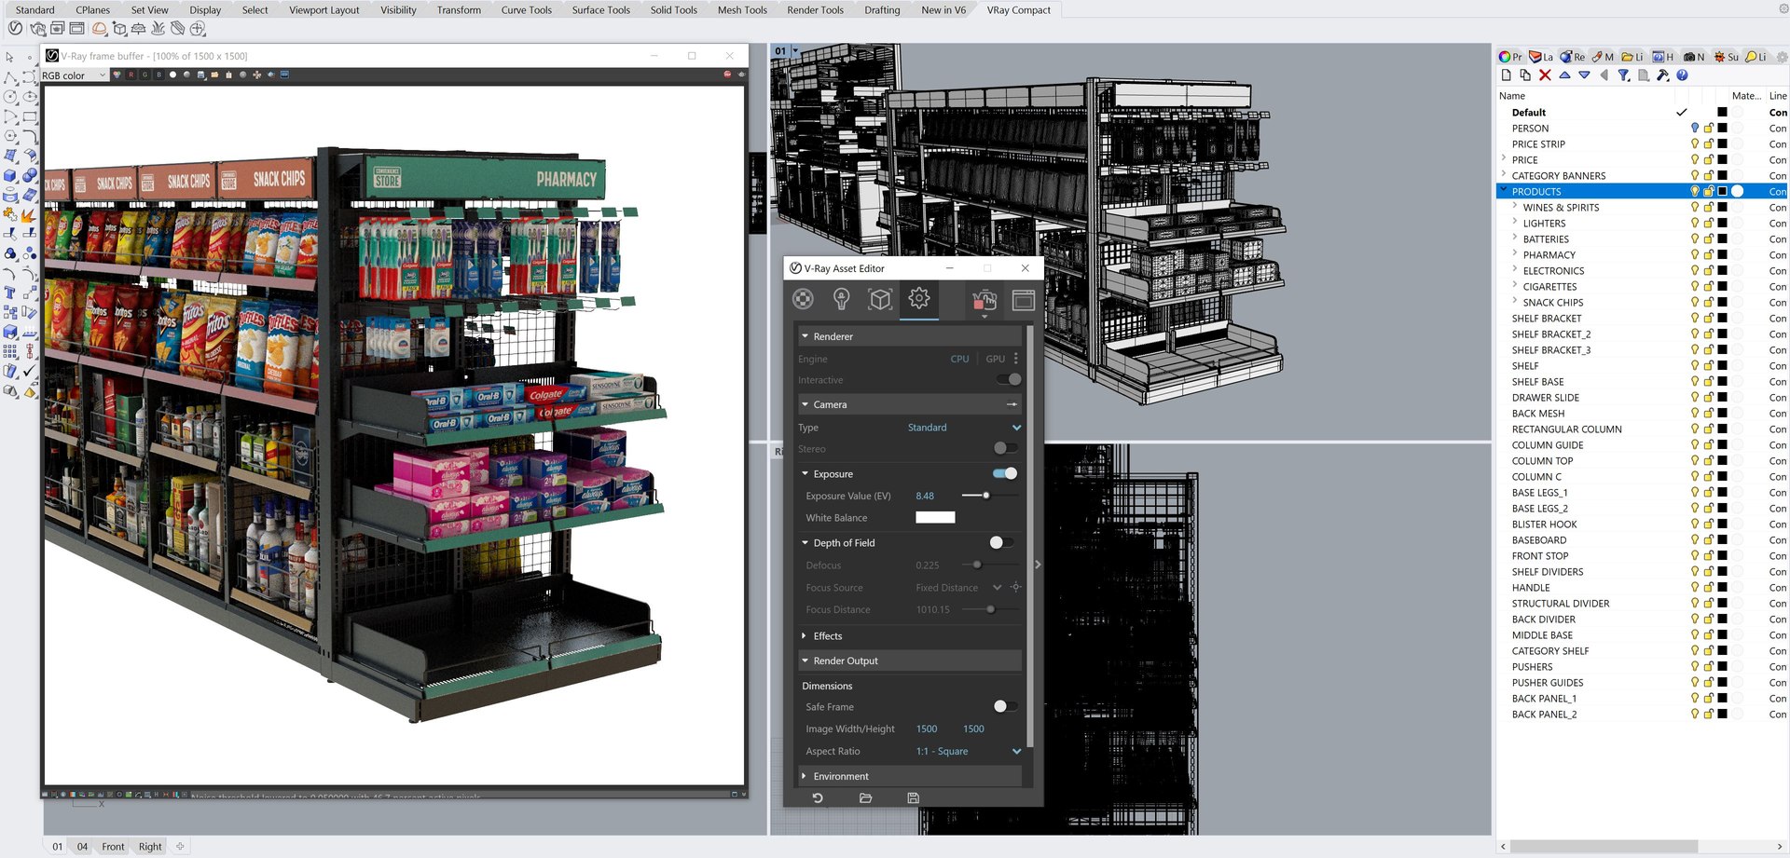Open Aspect Ratio dropdown
This screenshot has height=858, width=1790.
pos(968,752)
